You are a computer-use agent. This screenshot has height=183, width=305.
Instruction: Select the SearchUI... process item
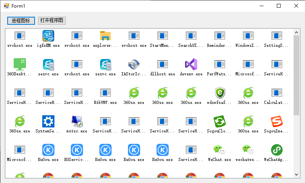pyautogui.click(x=191, y=39)
